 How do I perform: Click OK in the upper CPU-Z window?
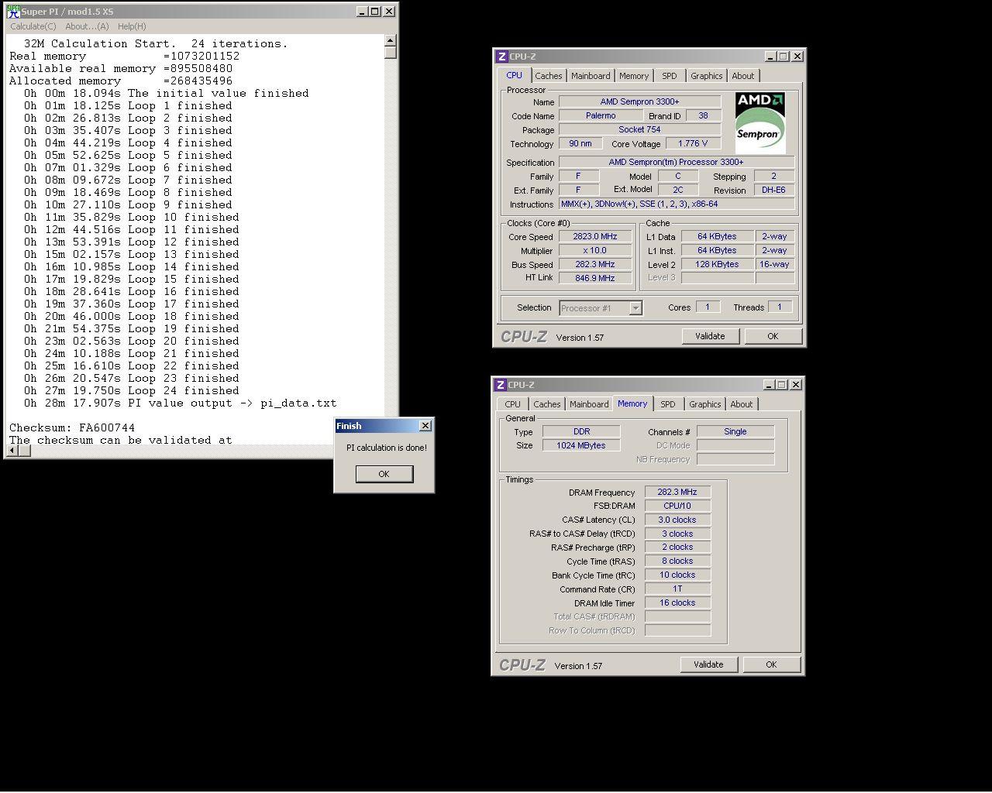[x=773, y=336]
